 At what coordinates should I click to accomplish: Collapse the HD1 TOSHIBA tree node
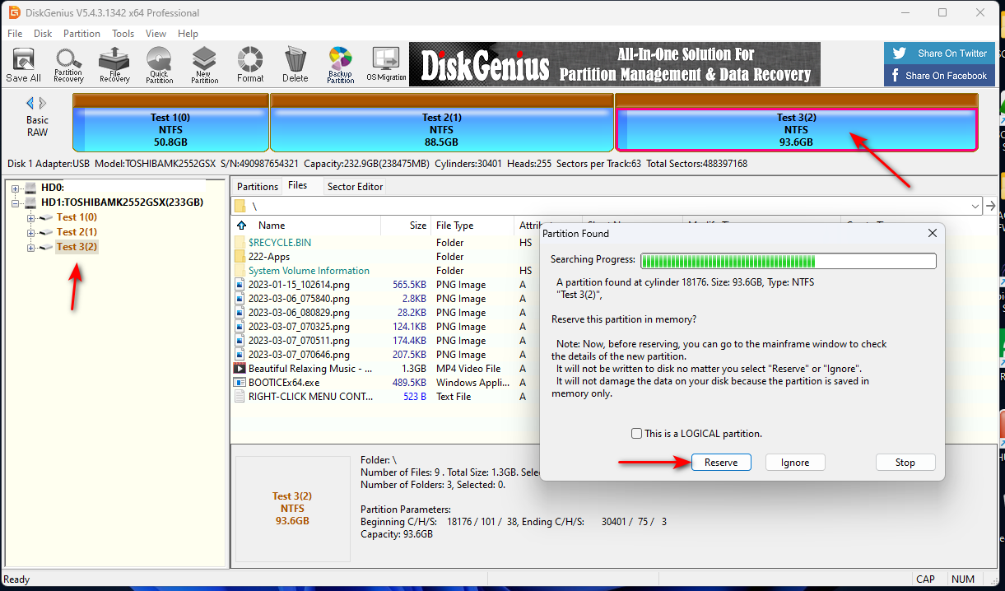pos(16,202)
